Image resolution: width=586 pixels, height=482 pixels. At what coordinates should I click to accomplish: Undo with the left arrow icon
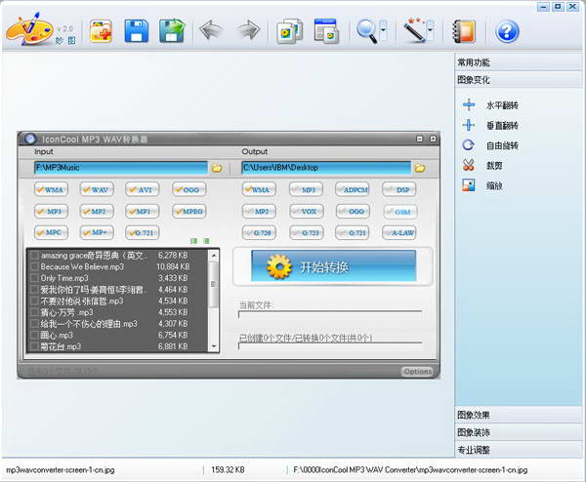tap(211, 30)
